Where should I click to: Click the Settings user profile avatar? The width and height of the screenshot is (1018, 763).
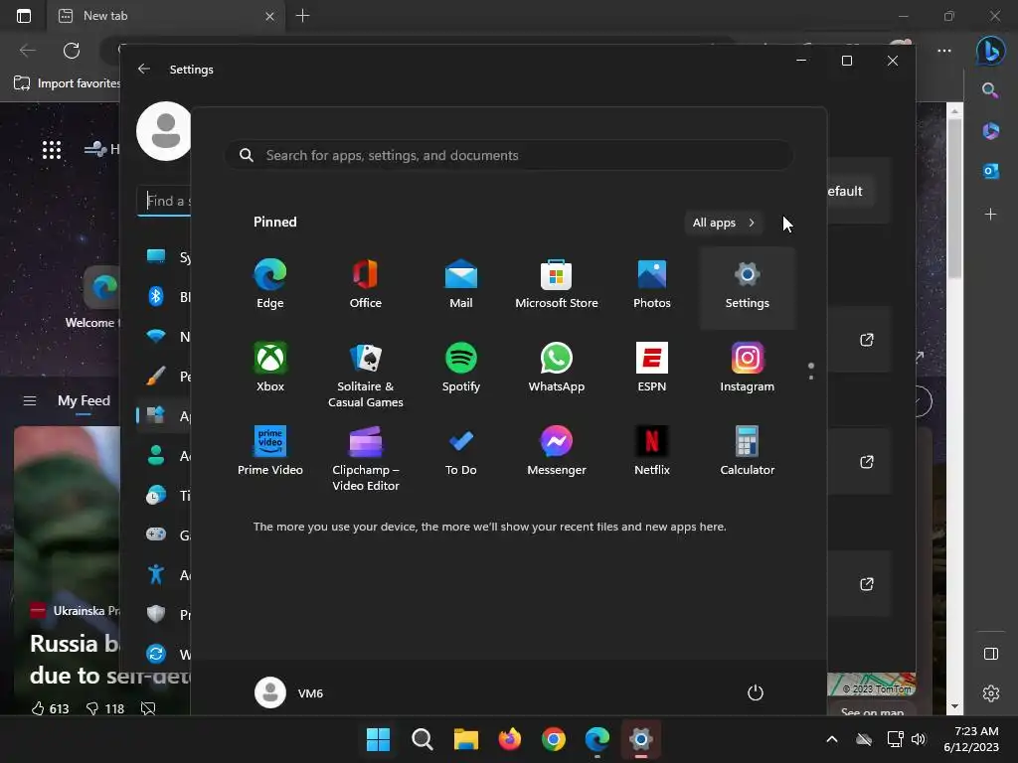click(164, 131)
